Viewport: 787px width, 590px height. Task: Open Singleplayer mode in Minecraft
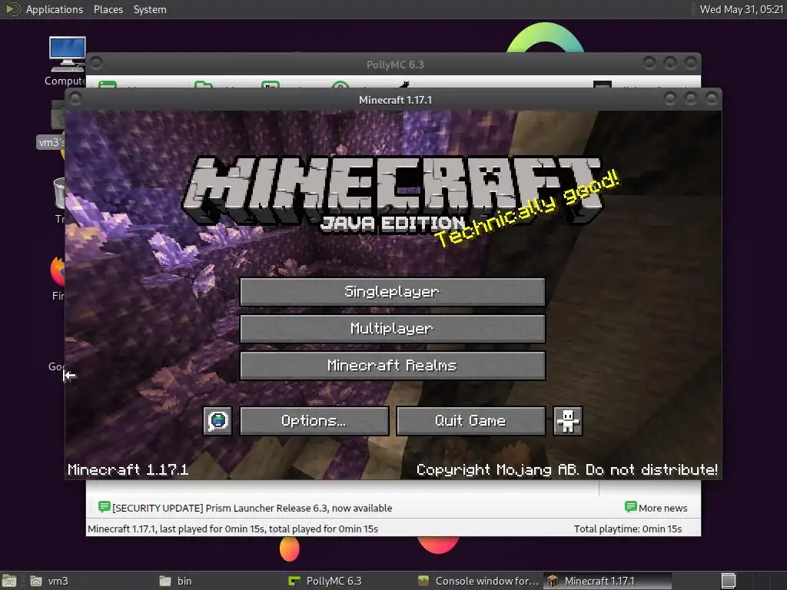point(393,291)
